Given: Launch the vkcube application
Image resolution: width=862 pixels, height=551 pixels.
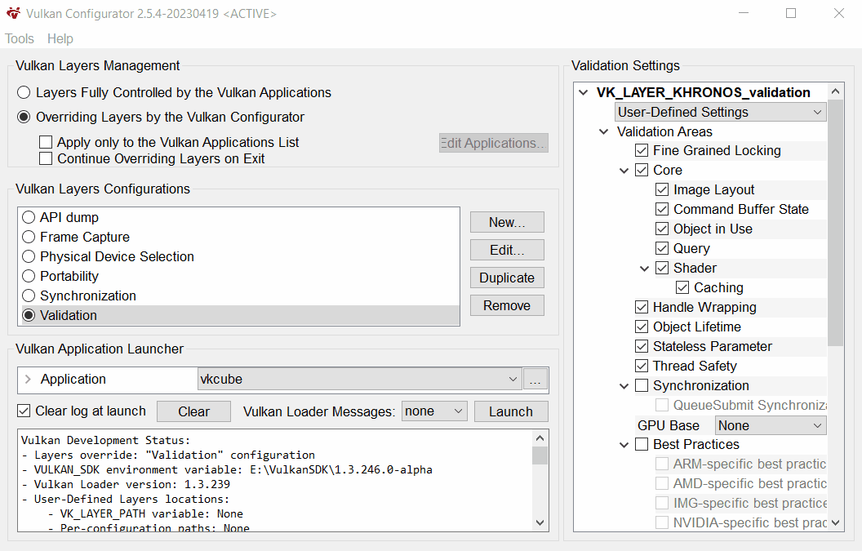Looking at the screenshot, I should 511,411.
